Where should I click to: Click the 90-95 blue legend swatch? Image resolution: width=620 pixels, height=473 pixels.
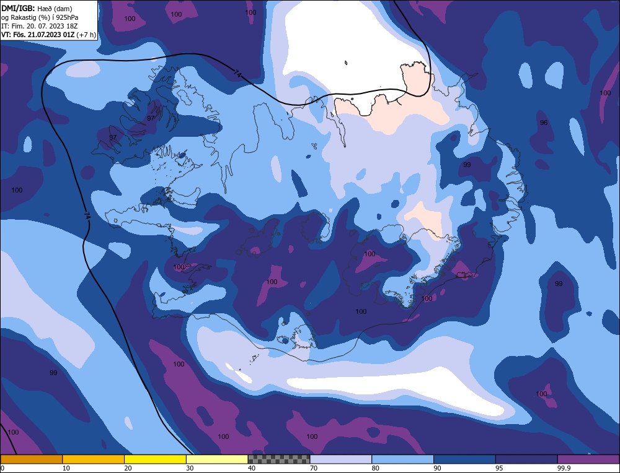[464, 459]
